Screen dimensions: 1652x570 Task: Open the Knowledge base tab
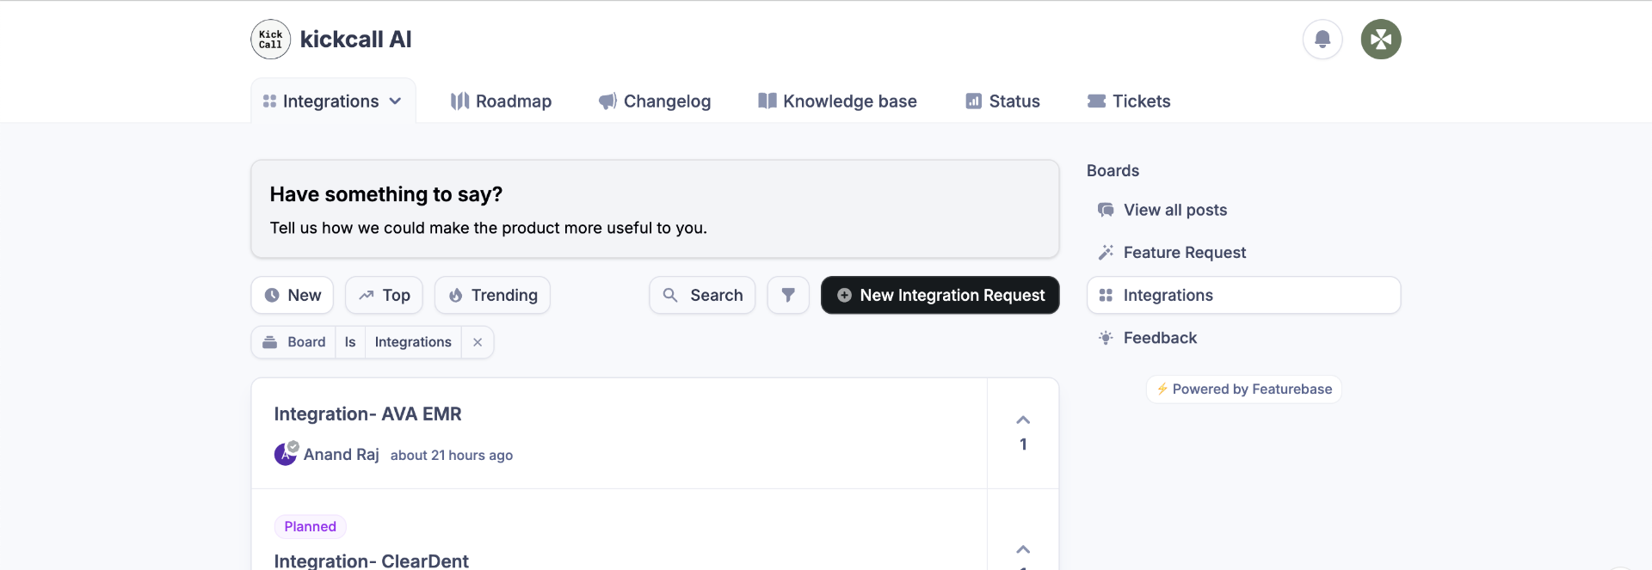click(x=837, y=101)
